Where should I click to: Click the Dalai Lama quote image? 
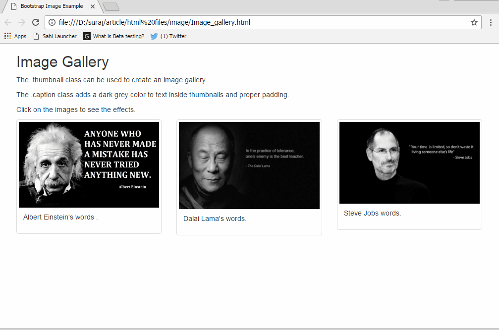pyautogui.click(x=249, y=165)
